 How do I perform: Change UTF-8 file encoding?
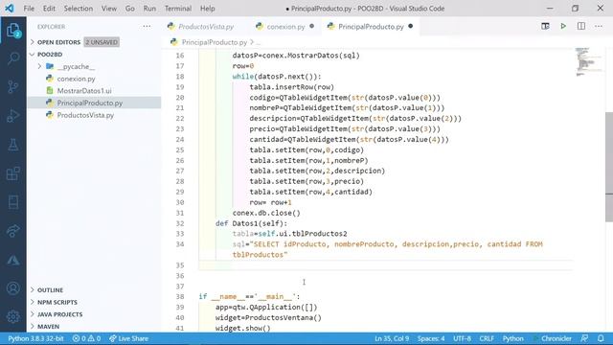[462, 338]
